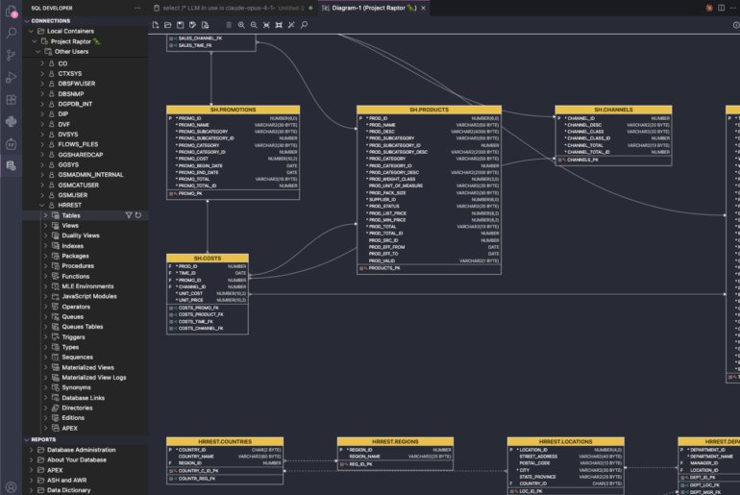Expand the Data Dictionary reports folder
Viewport: 740px width, 495px height.
[x=32, y=489]
